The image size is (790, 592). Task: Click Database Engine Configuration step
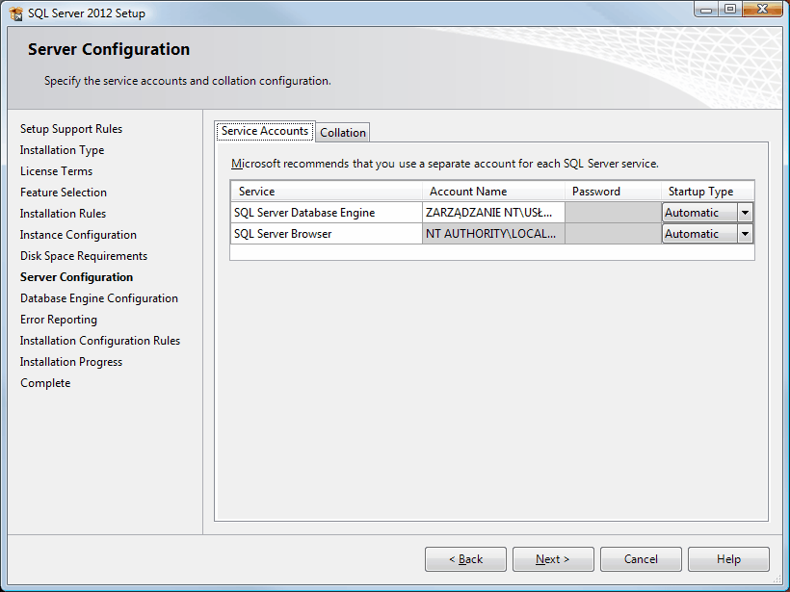coord(98,298)
